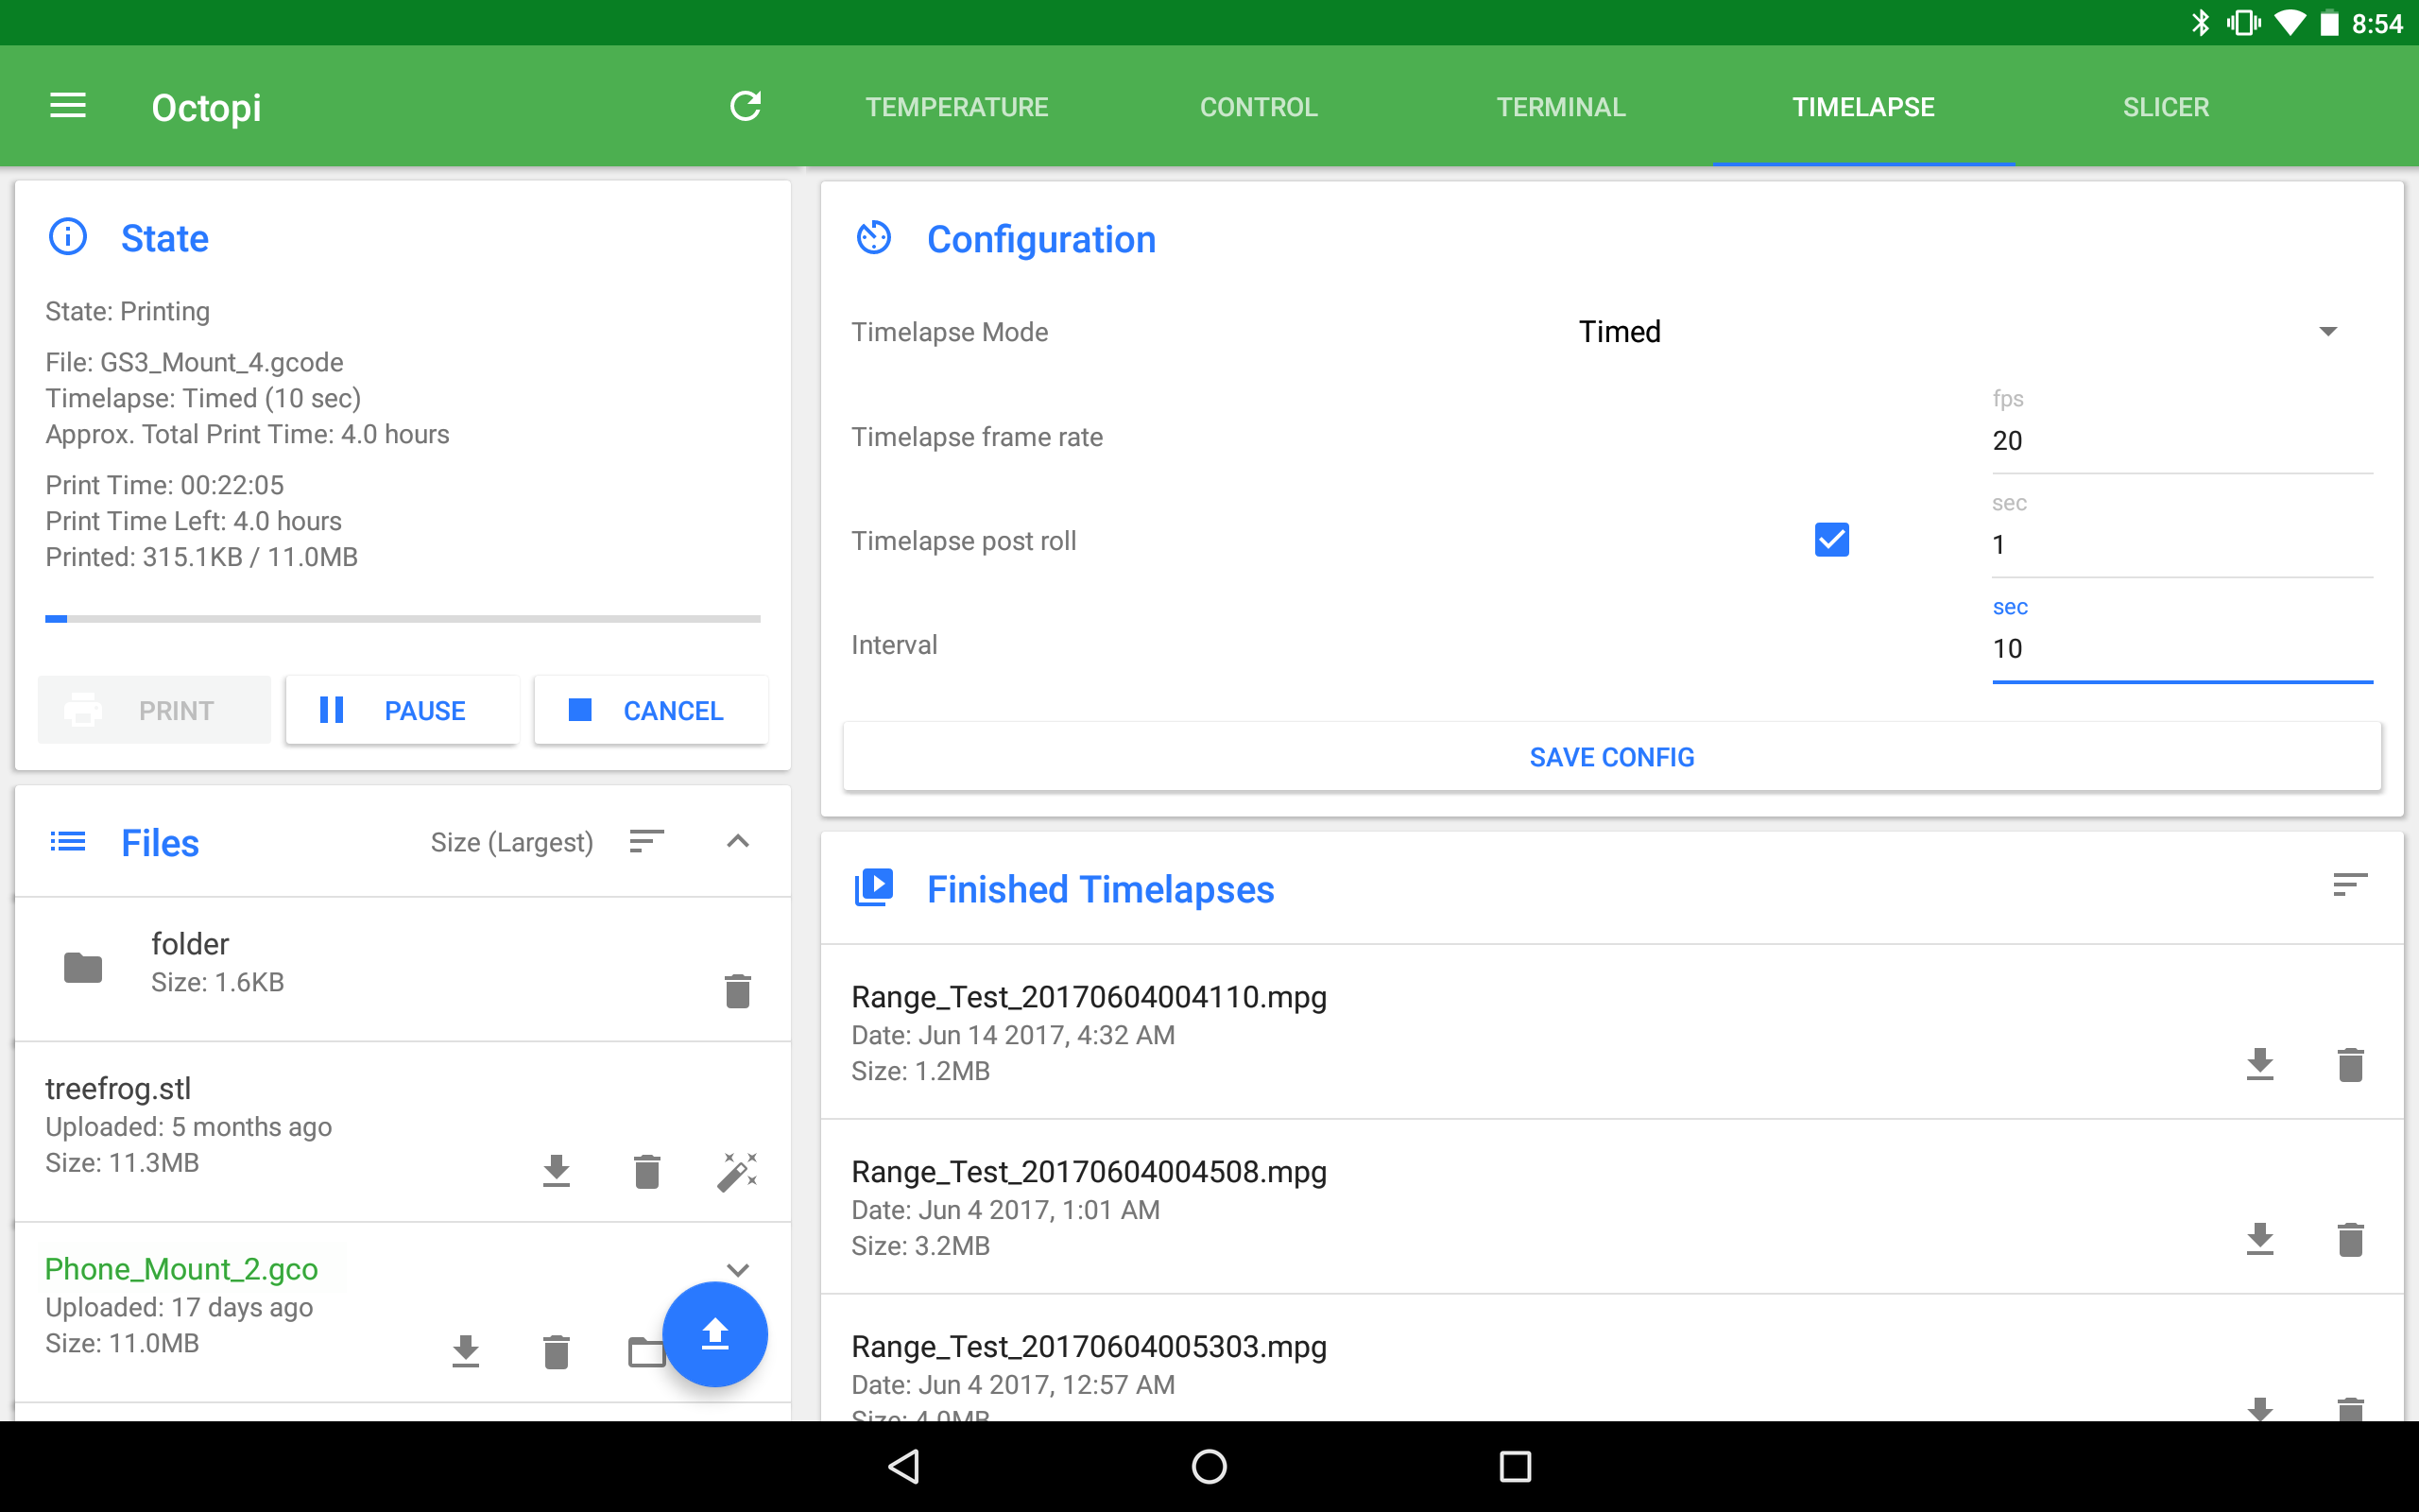Viewport: 2419px width, 1512px height.
Task: Edit the Timelapse frame rate fps field
Action: tap(2182, 440)
